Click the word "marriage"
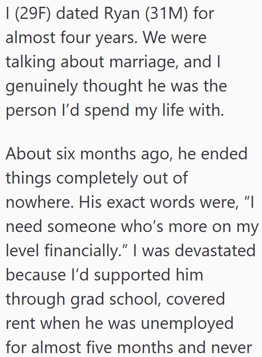The image size is (262, 357). click(144, 62)
